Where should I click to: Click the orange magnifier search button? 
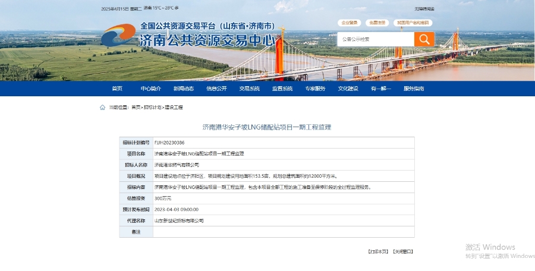point(424,39)
